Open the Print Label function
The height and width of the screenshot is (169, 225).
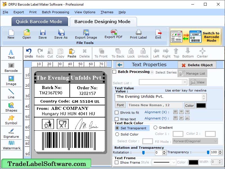click(138, 34)
